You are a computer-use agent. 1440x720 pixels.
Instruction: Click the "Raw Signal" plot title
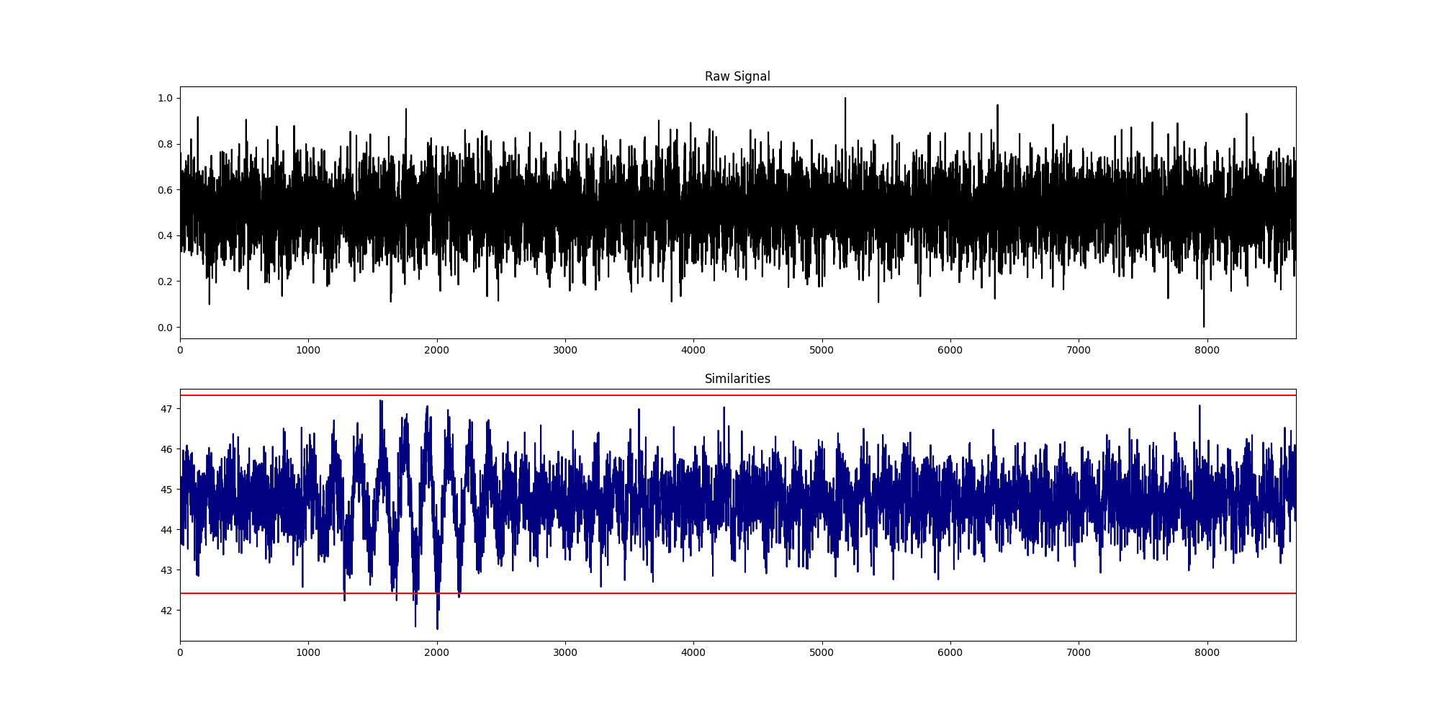pyautogui.click(x=737, y=76)
